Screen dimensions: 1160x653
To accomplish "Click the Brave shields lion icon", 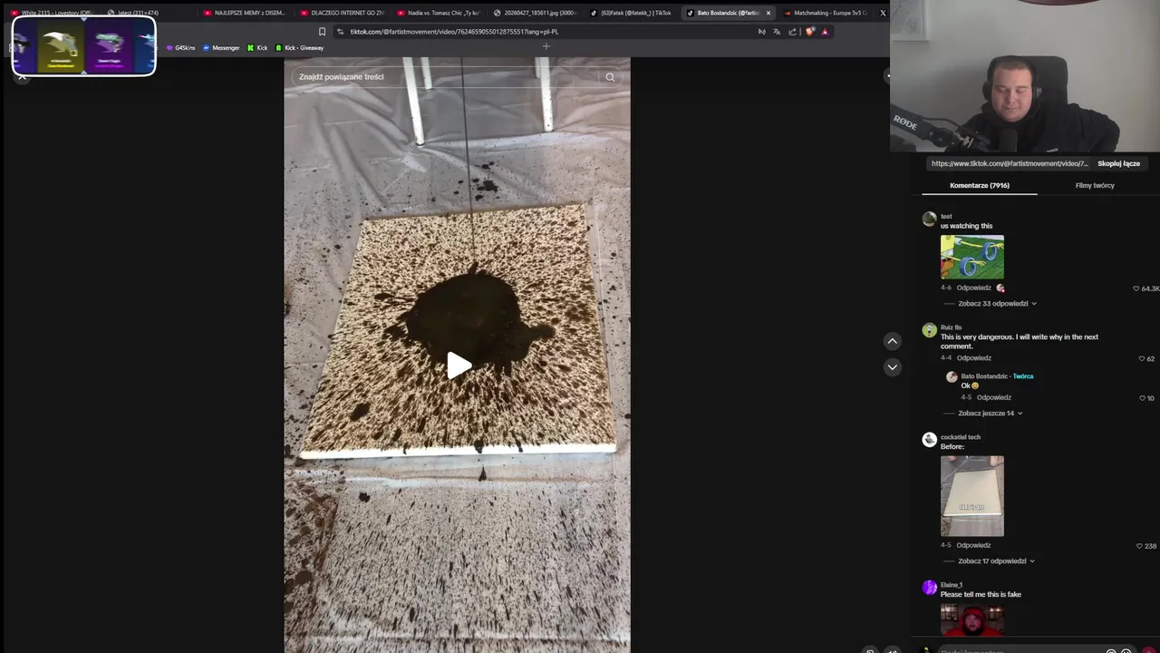I will (810, 32).
